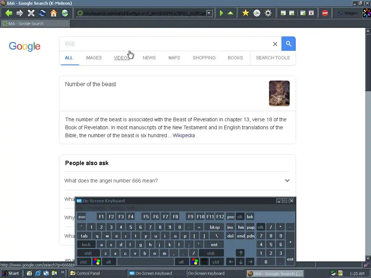The height and width of the screenshot is (278, 371).
Task: Click the scrollbar down arrow
Action: click(368, 258)
